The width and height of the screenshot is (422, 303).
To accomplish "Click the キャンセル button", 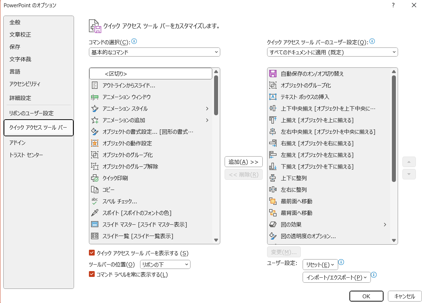I will 405,296.
